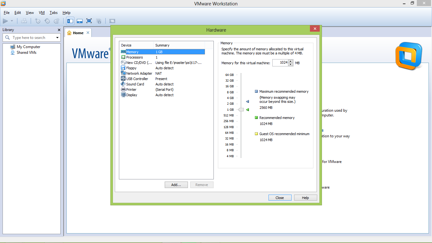The image size is (432, 243).
Task: Click the Device column header
Action: pos(137,45)
